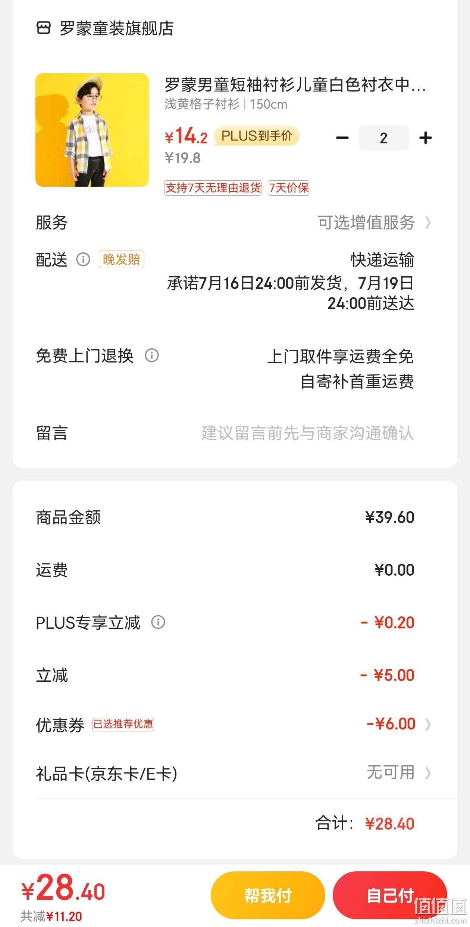Tap the 7天价保 price protection tag
Image resolution: width=470 pixels, height=927 pixels.
coord(289,188)
